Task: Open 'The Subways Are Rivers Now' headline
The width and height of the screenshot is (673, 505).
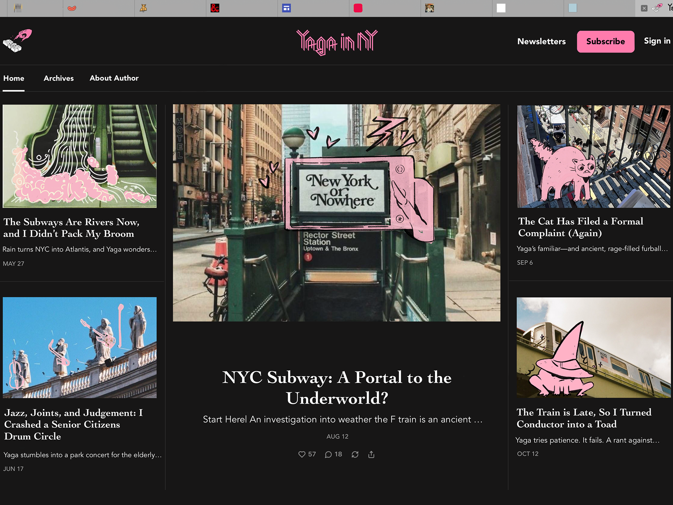Action: pos(71,228)
